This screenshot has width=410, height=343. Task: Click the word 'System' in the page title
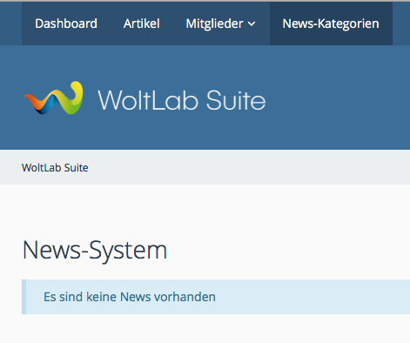(128, 251)
